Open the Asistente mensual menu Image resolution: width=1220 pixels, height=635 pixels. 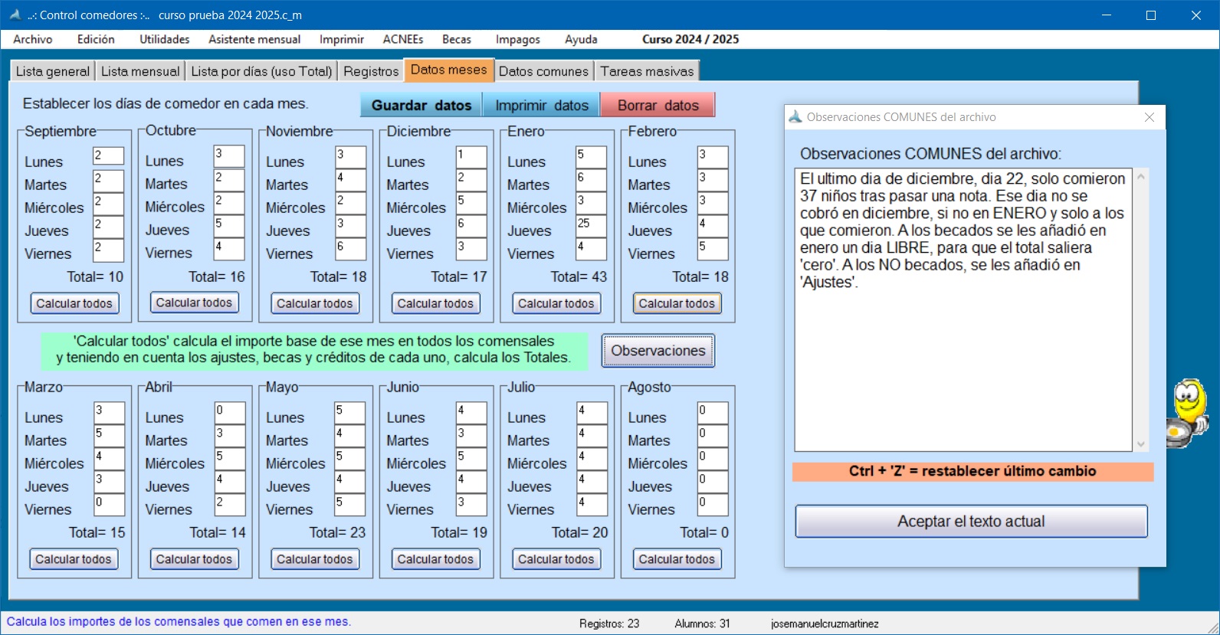coord(254,39)
